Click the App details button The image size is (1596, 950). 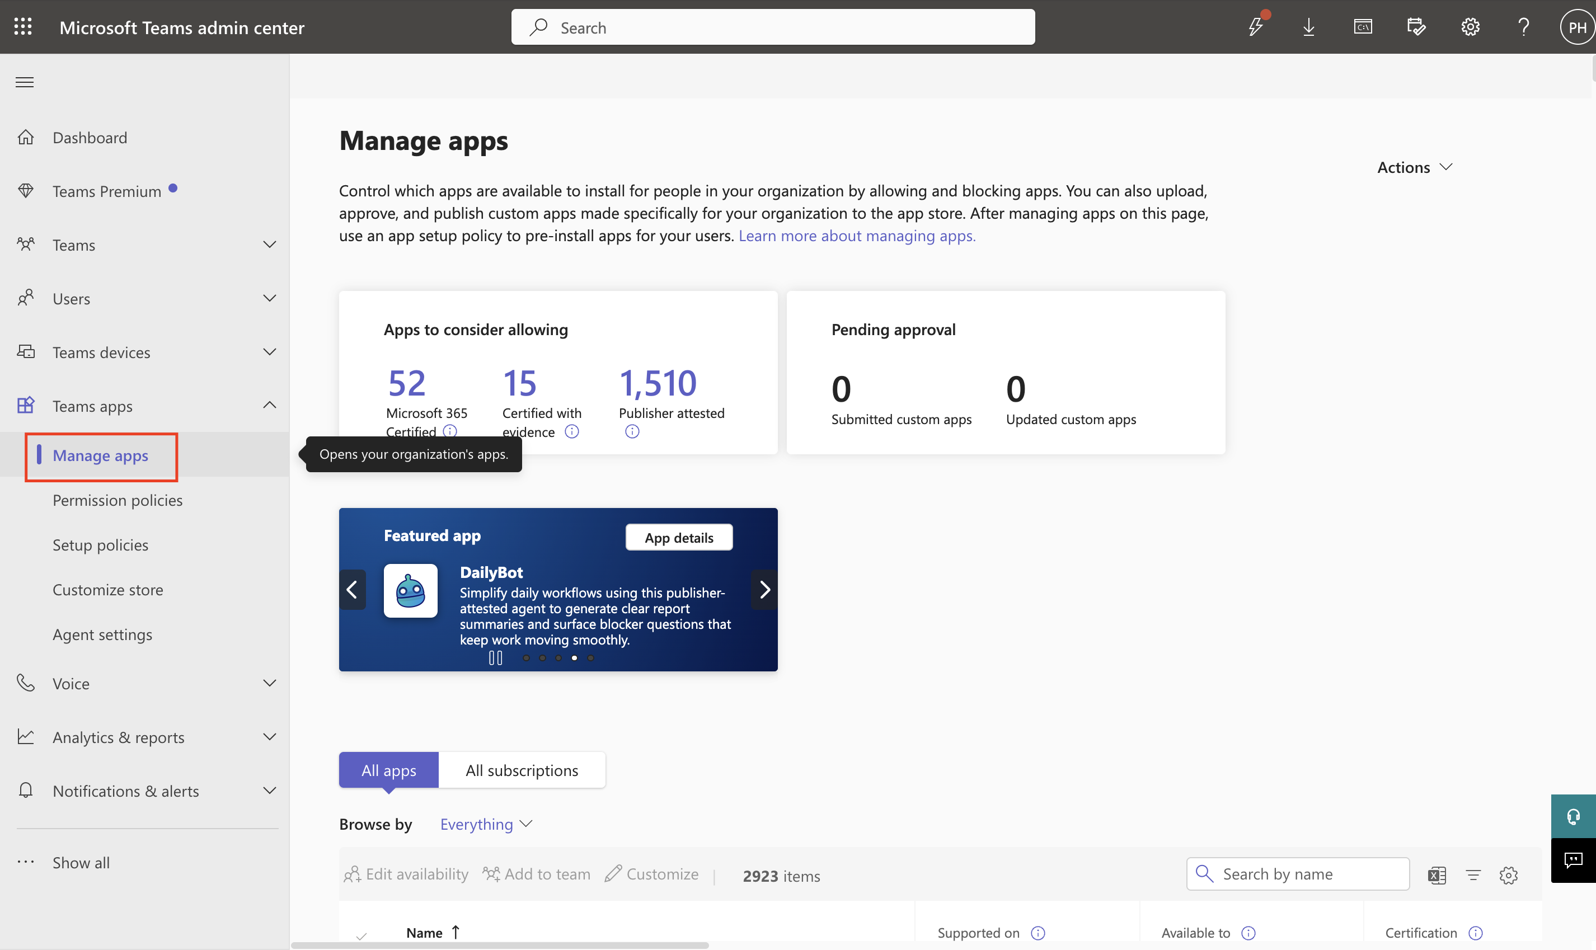pos(679,538)
